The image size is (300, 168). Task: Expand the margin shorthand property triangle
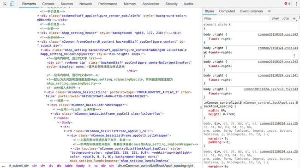[x=222, y=139]
